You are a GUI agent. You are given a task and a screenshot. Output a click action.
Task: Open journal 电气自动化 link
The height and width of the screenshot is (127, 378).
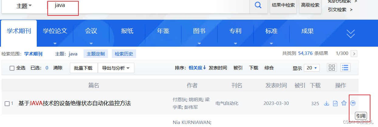[x=227, y=103]
